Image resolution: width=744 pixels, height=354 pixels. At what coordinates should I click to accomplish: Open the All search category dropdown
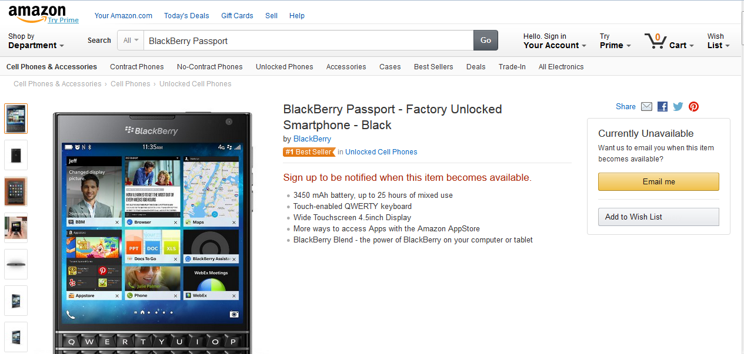point(131,41)
